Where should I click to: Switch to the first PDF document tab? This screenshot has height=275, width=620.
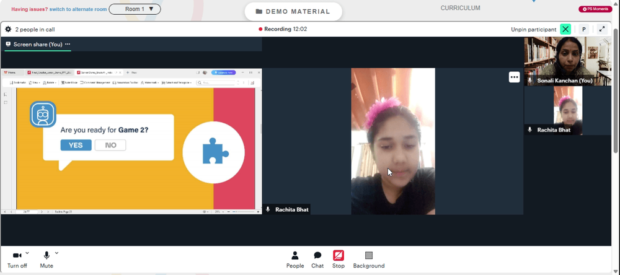pos(50,72)
